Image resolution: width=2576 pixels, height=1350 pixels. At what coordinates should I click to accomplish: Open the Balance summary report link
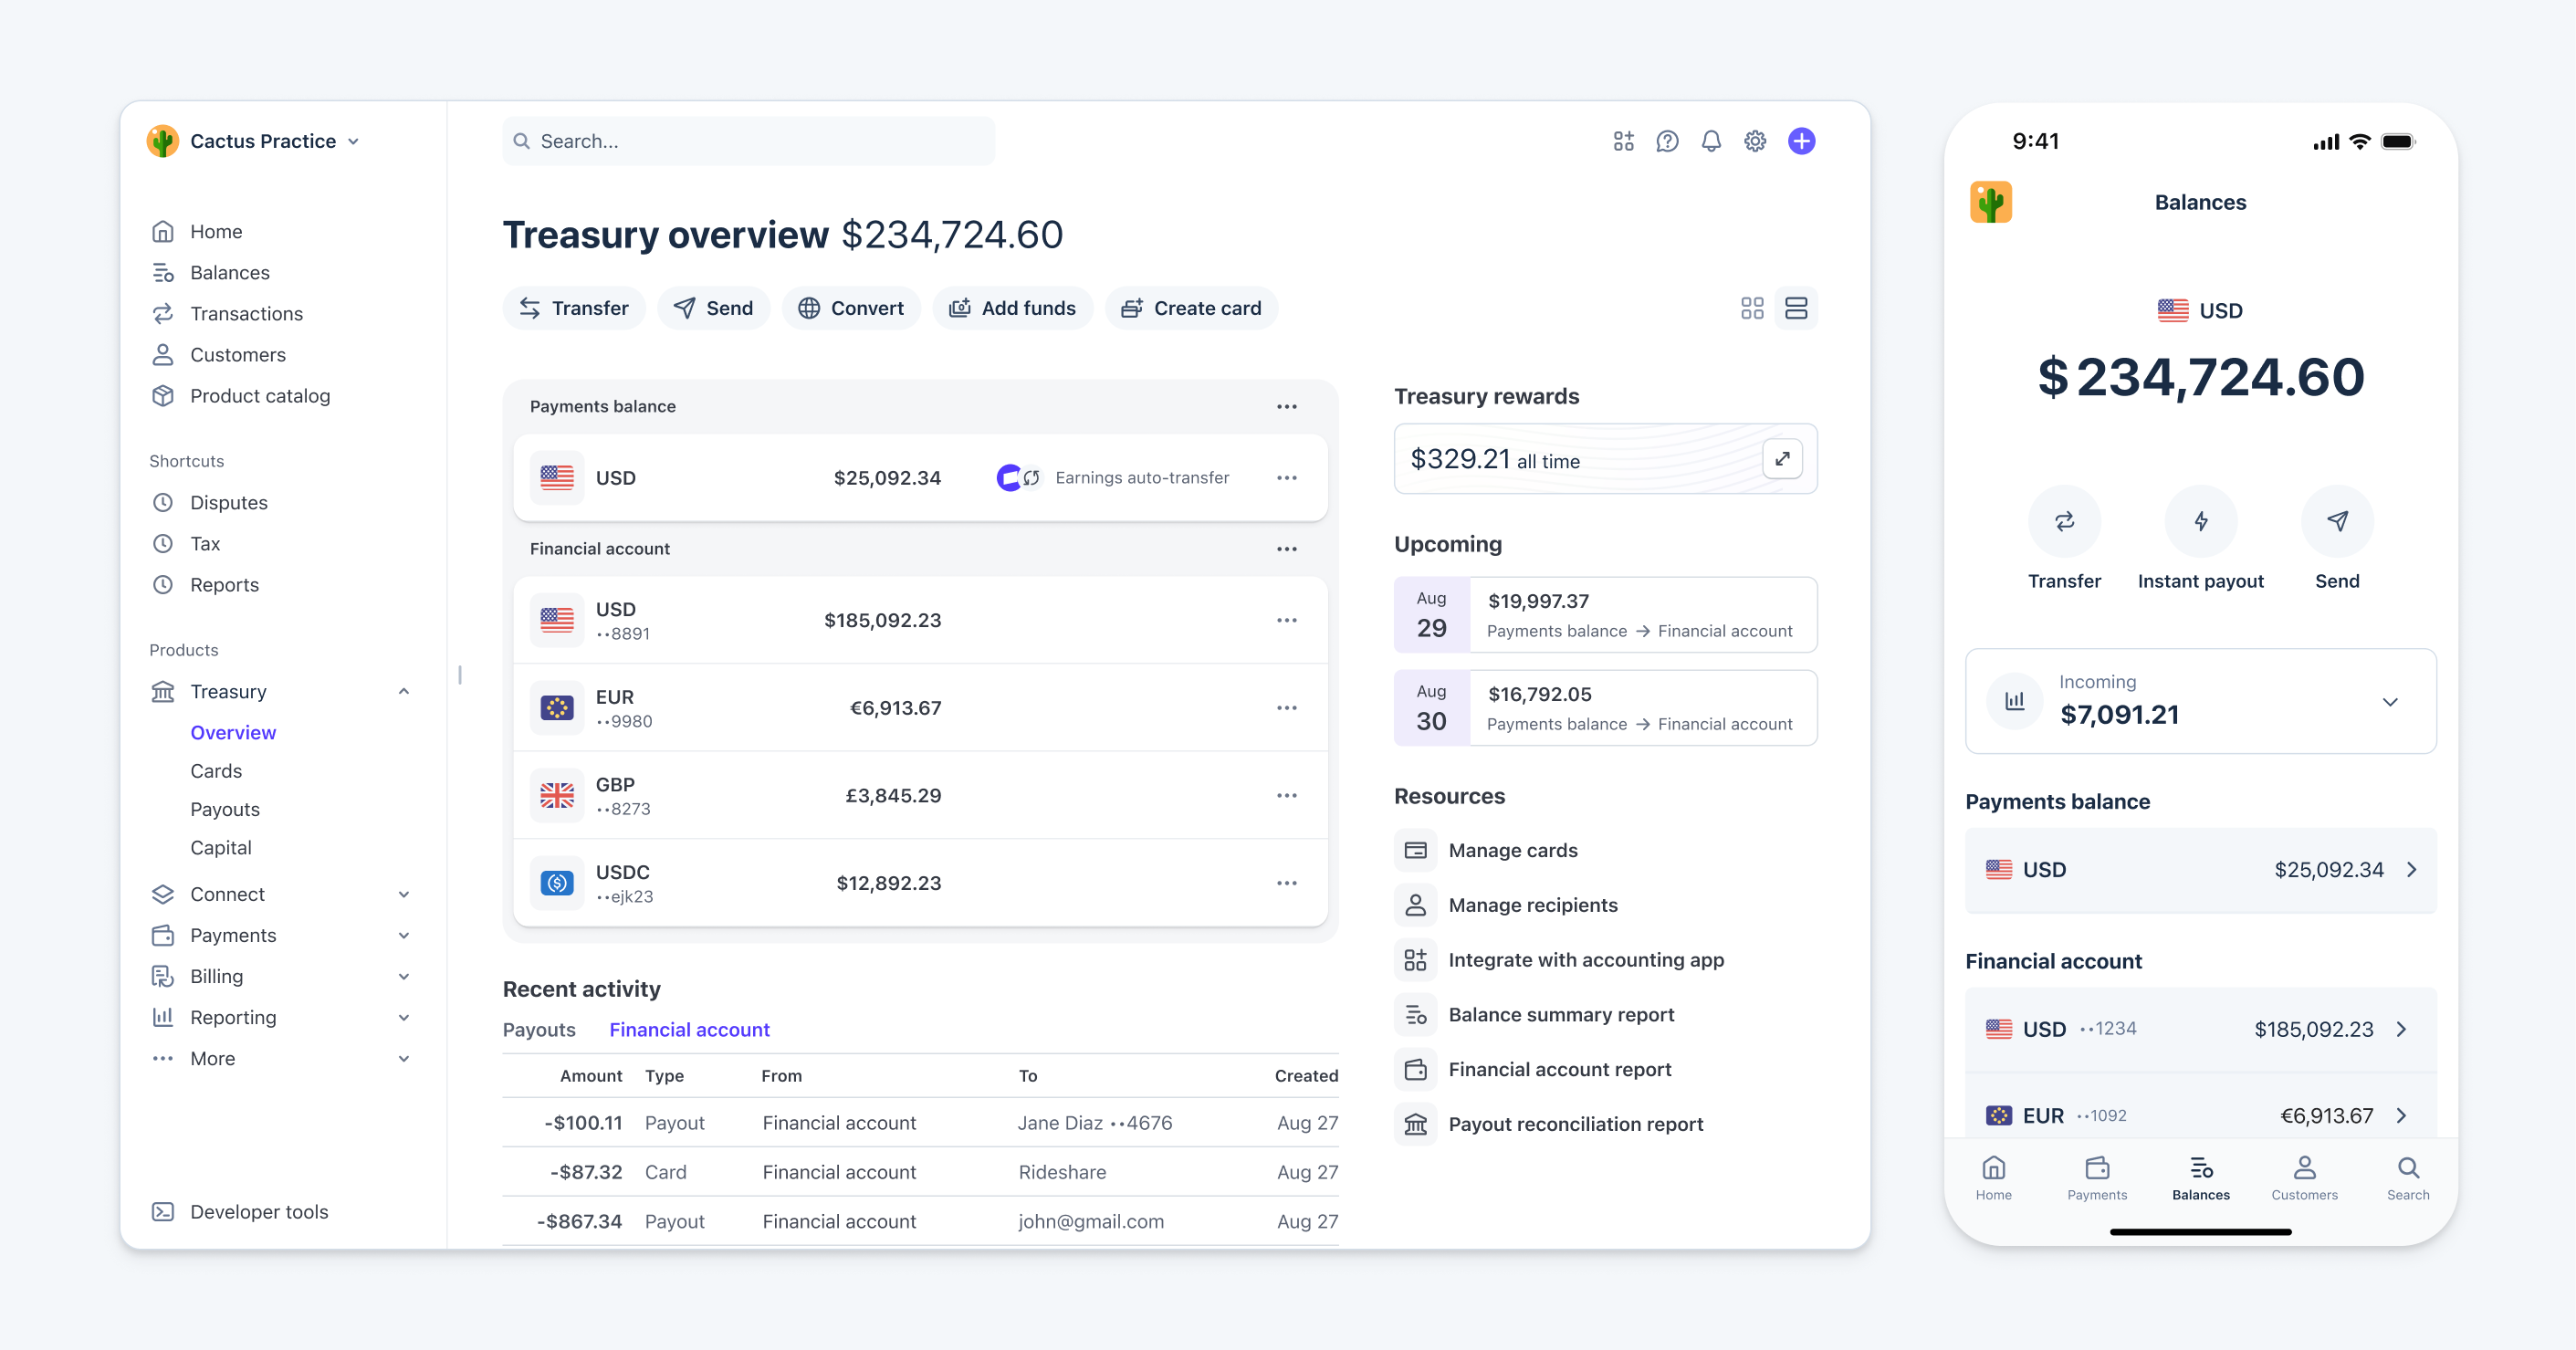pyautogui.click(x=1561, y=1015)
